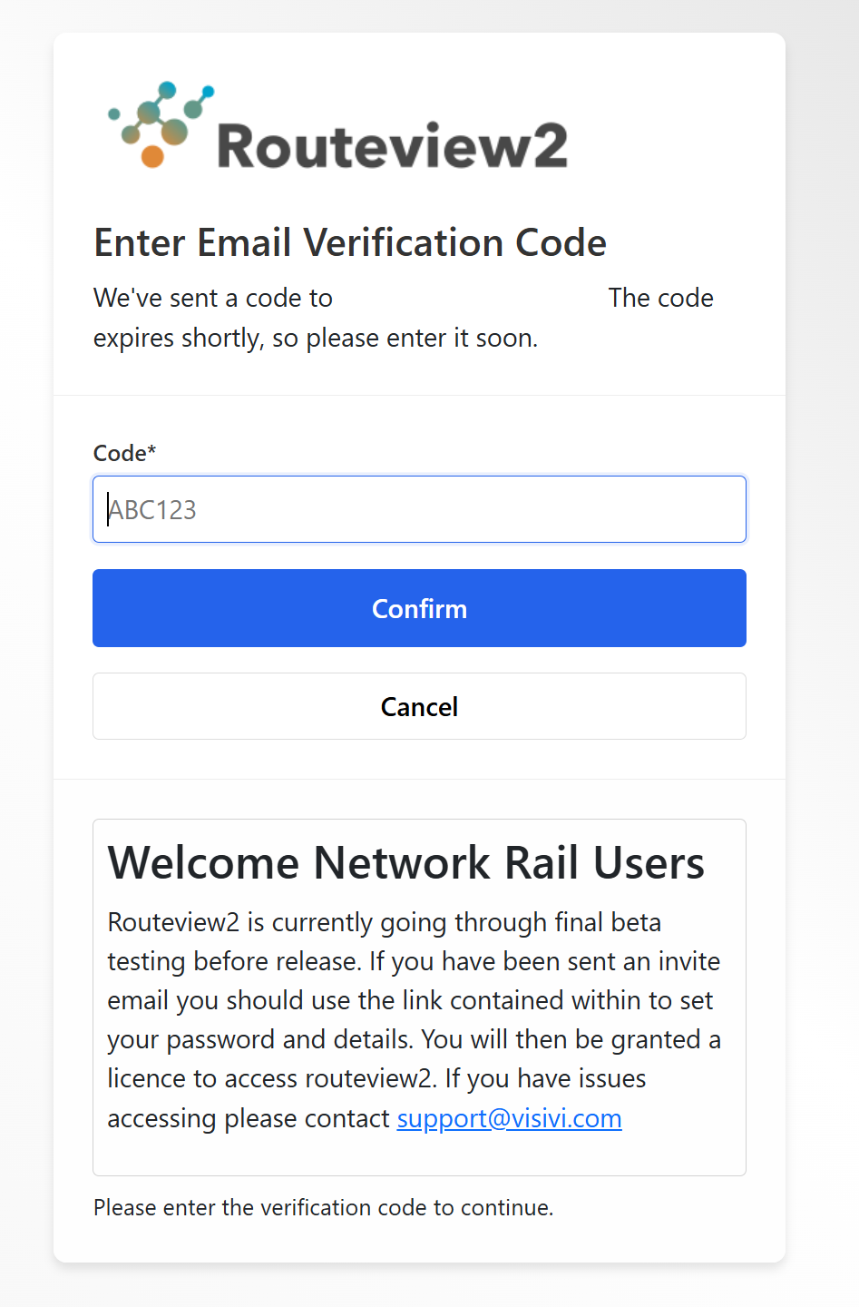Click 'expires shortly' notice text

click(x=315, y=339)
